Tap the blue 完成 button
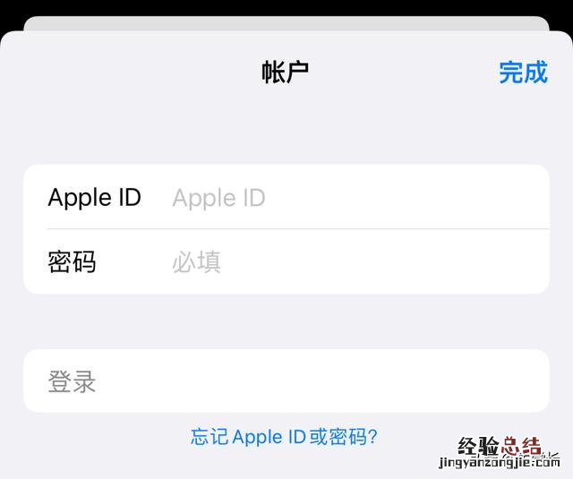The width and height of the screenshot is (573, 479). coord(523,73)
